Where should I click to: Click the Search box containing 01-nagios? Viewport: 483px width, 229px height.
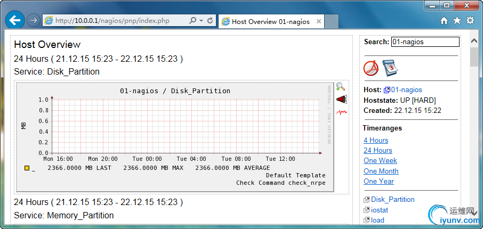tap(425, 42)
